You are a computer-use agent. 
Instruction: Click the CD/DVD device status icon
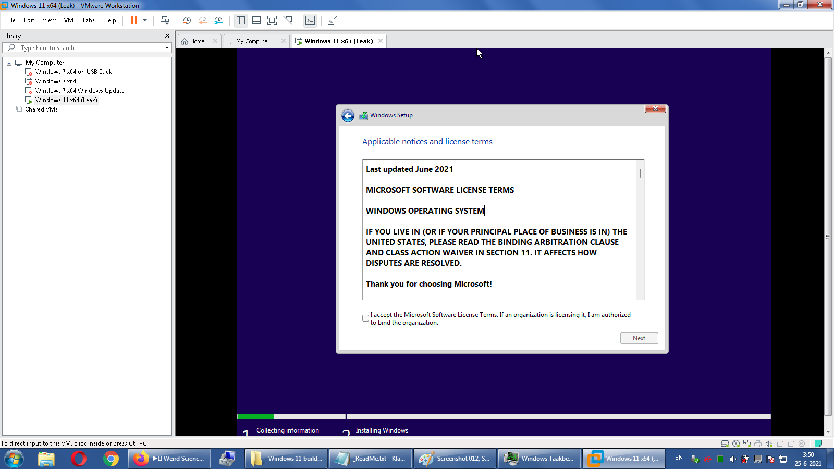point(735,443)
